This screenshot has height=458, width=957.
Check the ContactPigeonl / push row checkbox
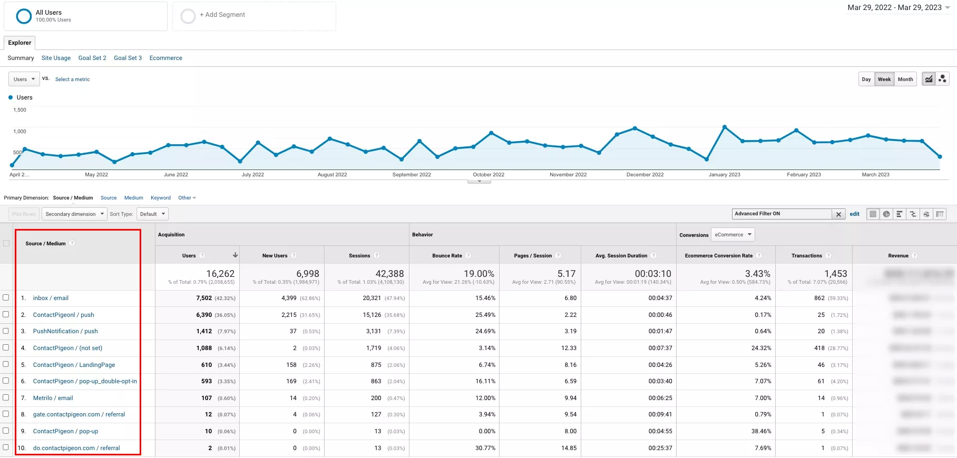pos(6,314)
